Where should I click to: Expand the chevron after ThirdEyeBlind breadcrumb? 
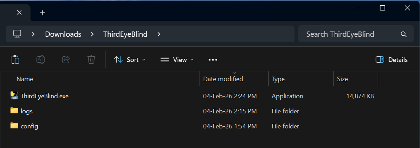(x=159, y=34)
